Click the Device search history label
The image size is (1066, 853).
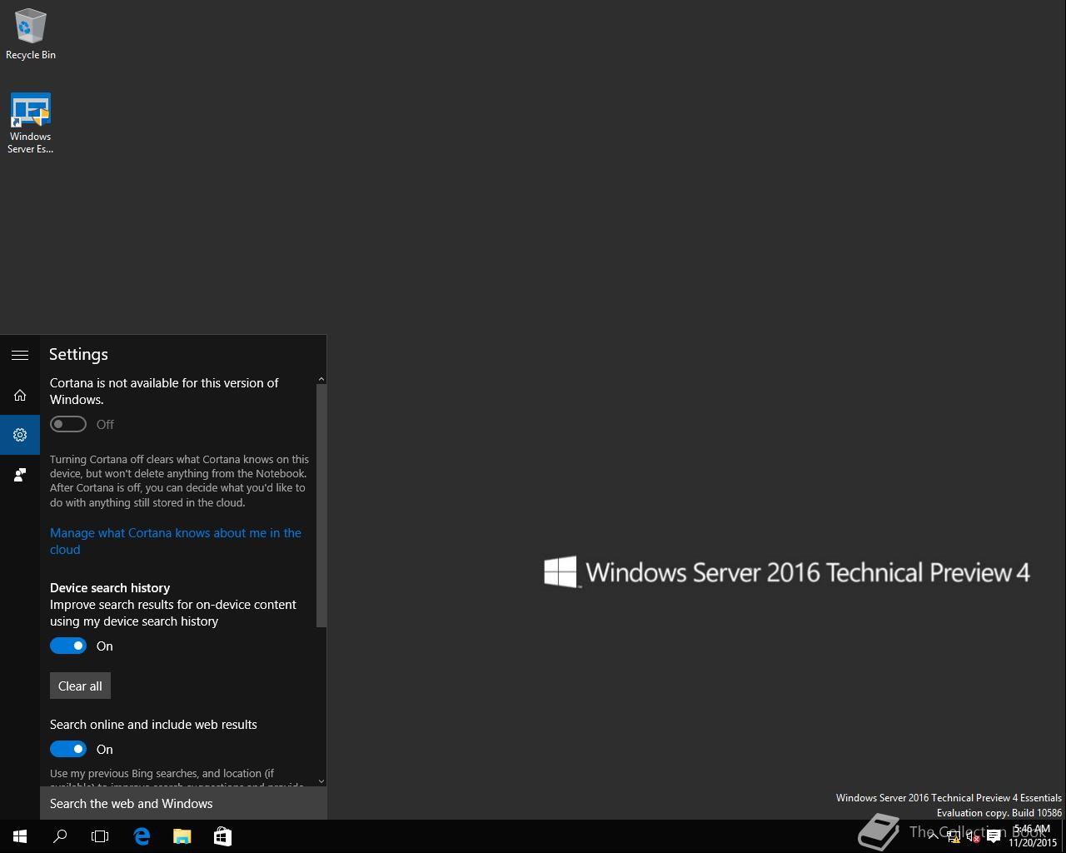[110, 588]
